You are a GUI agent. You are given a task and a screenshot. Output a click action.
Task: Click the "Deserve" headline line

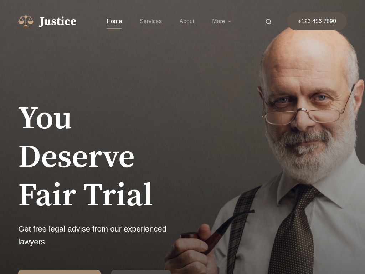76,156
